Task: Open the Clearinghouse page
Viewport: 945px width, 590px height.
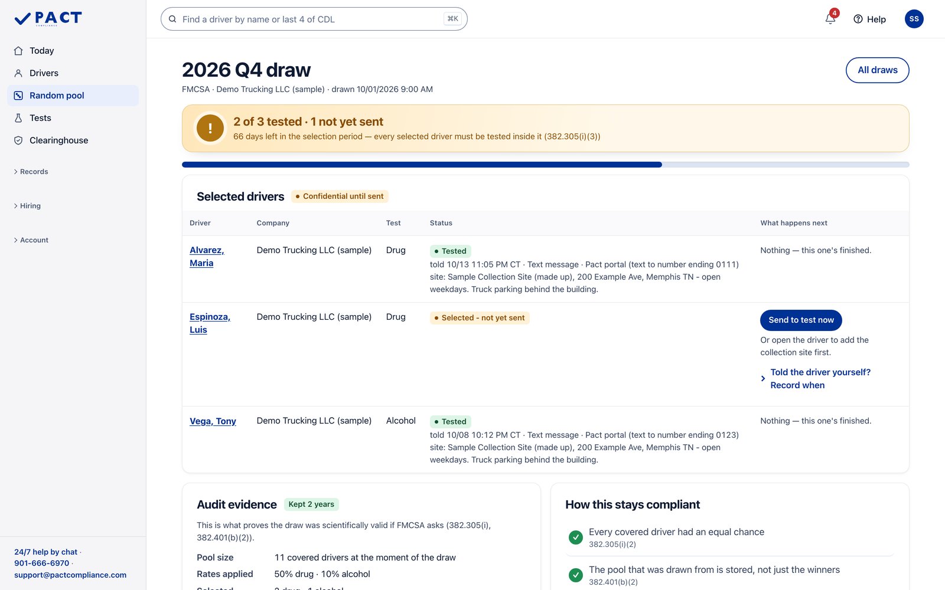Action: 73,140
